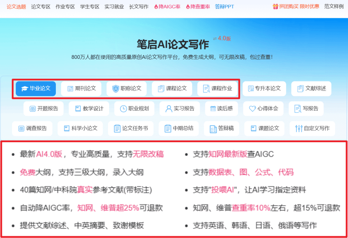Click the clock icon beside 职业规划
348x238 pixels.
click(x=123, y=109)
